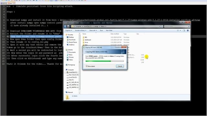Expand More details in copy dialog

(90, 66)
